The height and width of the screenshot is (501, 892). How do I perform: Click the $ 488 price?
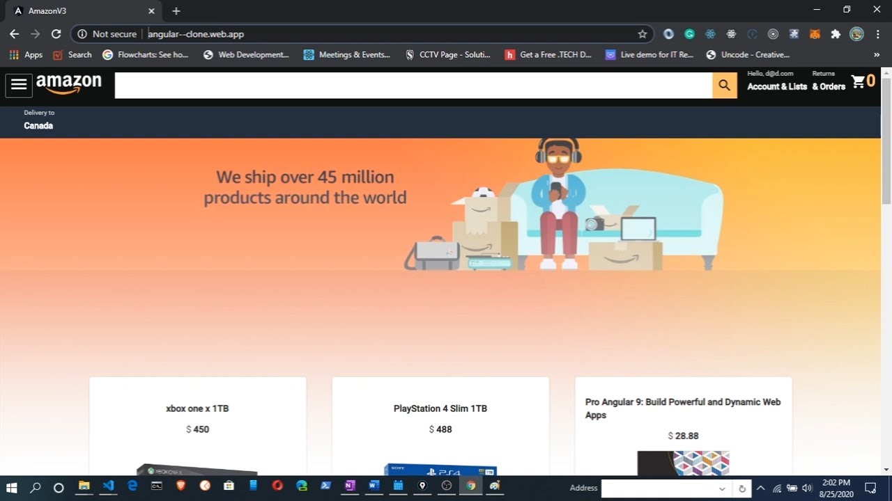[x=440, y=429]
